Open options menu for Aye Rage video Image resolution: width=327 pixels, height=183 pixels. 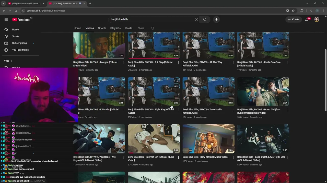coord(124,157)
